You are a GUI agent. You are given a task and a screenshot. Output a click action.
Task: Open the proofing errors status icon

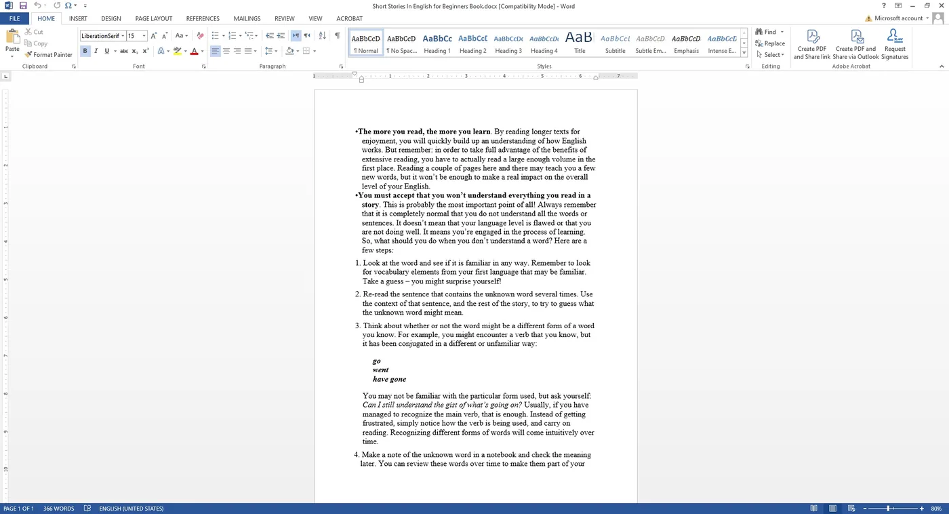coord(87,509)
